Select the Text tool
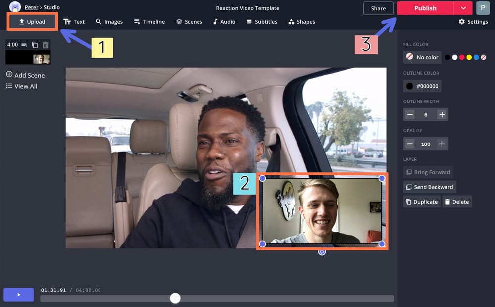495x307 pixels. tap(74, 22)
